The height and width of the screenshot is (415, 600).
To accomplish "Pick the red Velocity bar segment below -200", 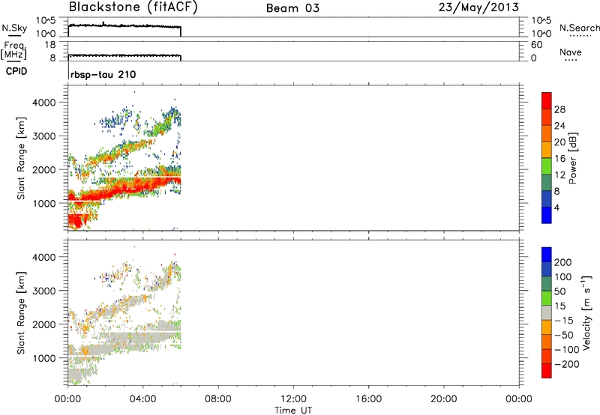I will (547, 371).
